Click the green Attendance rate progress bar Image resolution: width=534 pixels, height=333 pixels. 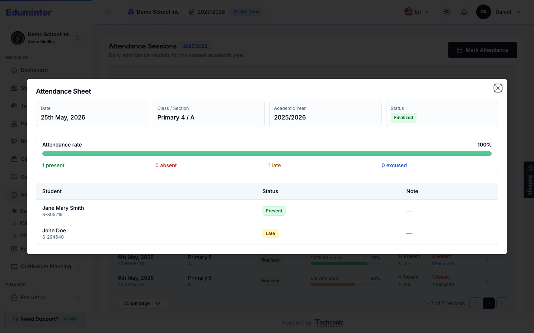(x=267, y=154)
